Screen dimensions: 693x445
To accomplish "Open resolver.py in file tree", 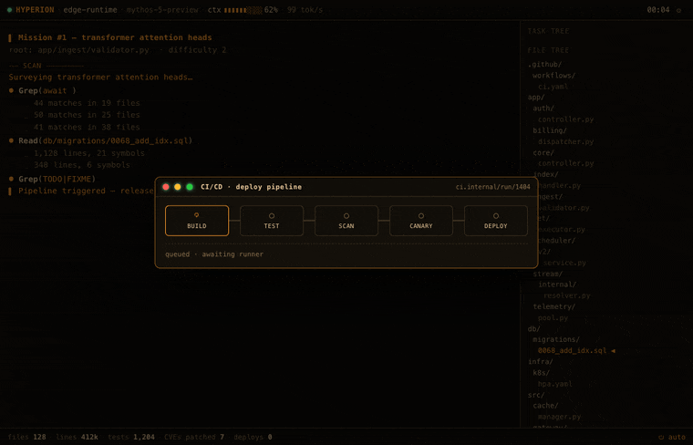I will [x=566, y=295].
